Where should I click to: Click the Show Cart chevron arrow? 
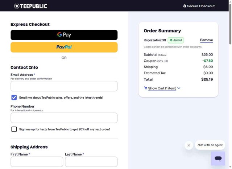[179, 88]
